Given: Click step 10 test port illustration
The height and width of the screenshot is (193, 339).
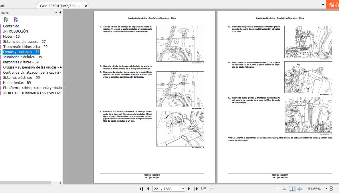Looking at the screenshot, I should coord(308,42).
